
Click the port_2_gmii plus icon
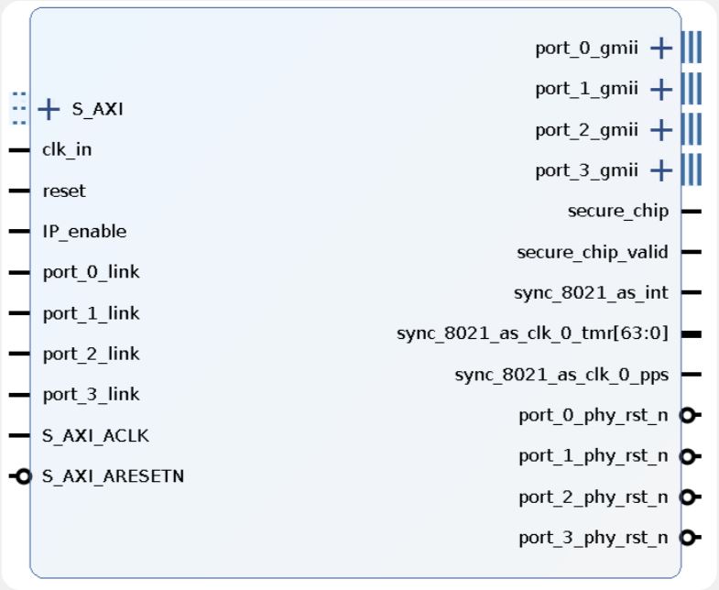(x=660, y=130)
